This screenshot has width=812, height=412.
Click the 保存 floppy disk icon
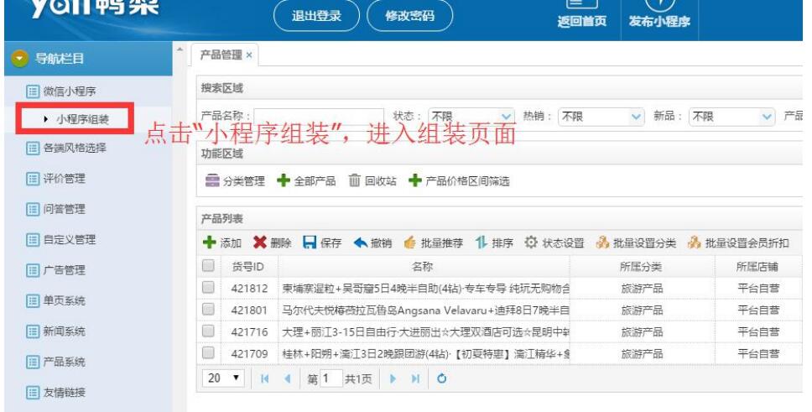coord(309,243)
